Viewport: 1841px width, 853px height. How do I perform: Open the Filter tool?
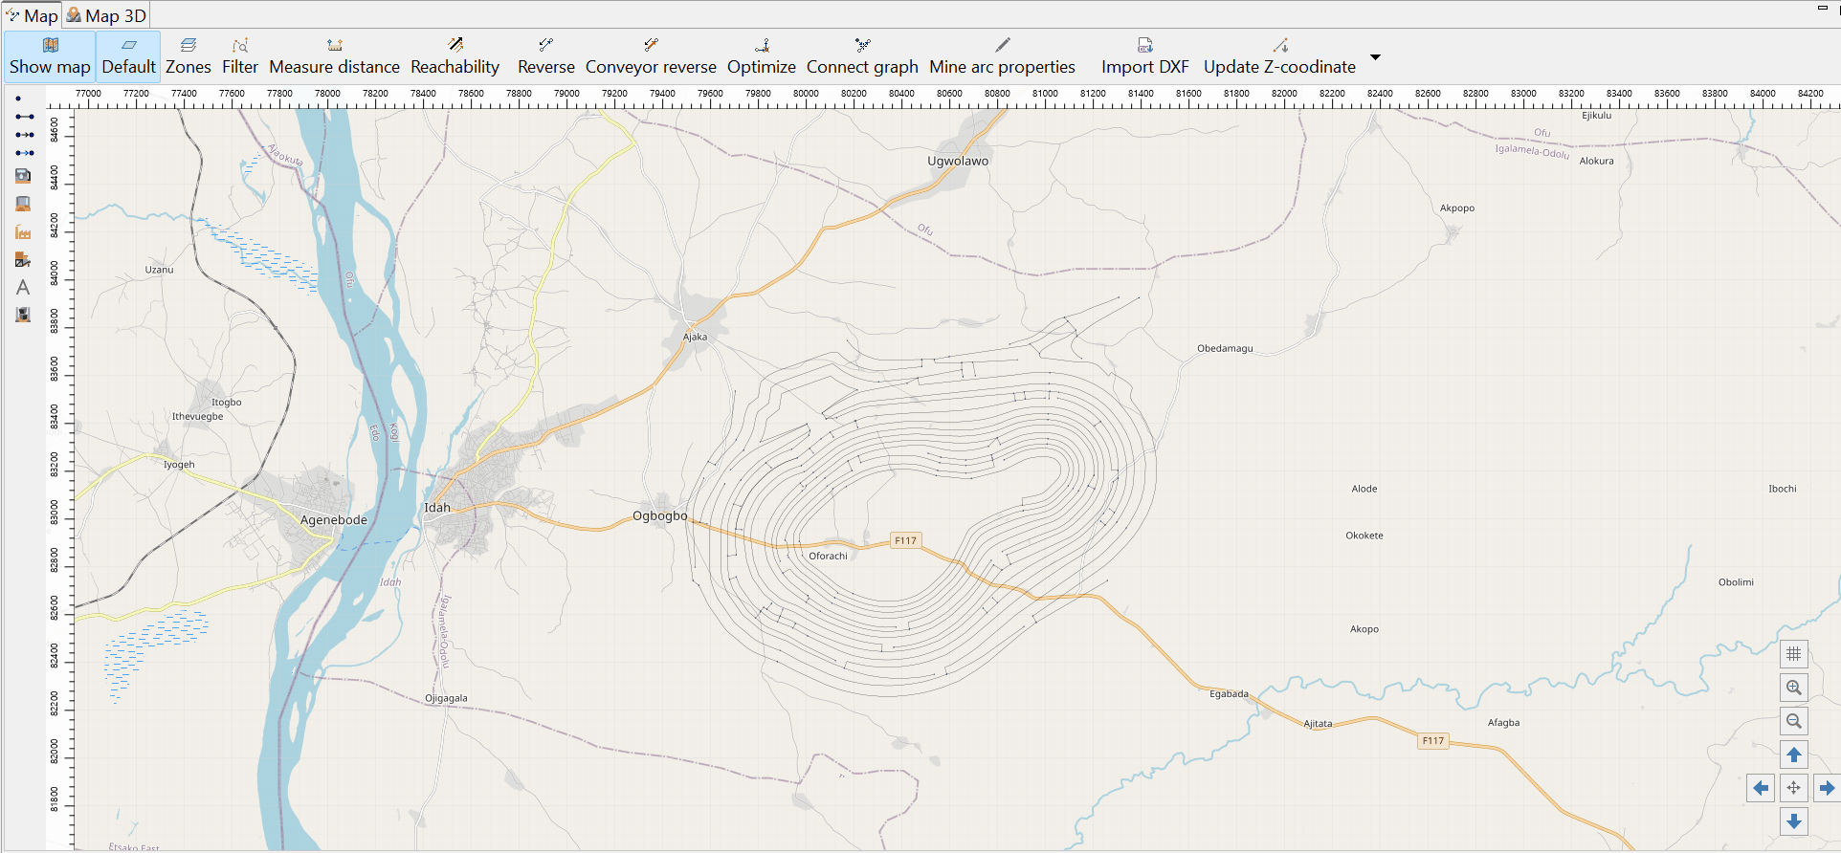click(x=240, y=56)
